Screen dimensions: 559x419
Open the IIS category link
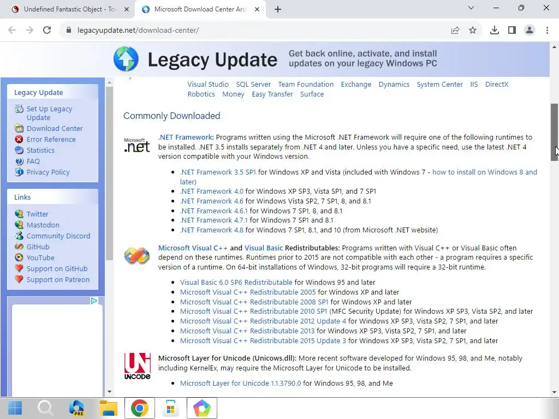click(x=474, y=85)
